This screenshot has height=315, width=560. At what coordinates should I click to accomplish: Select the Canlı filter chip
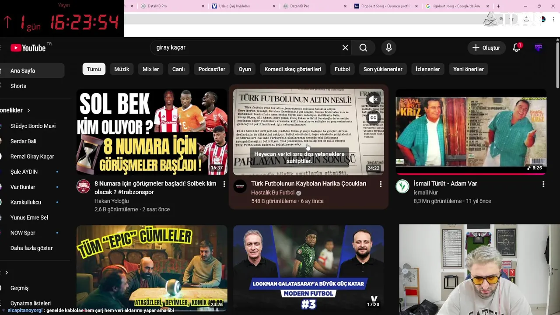click(x=178, y=69)
